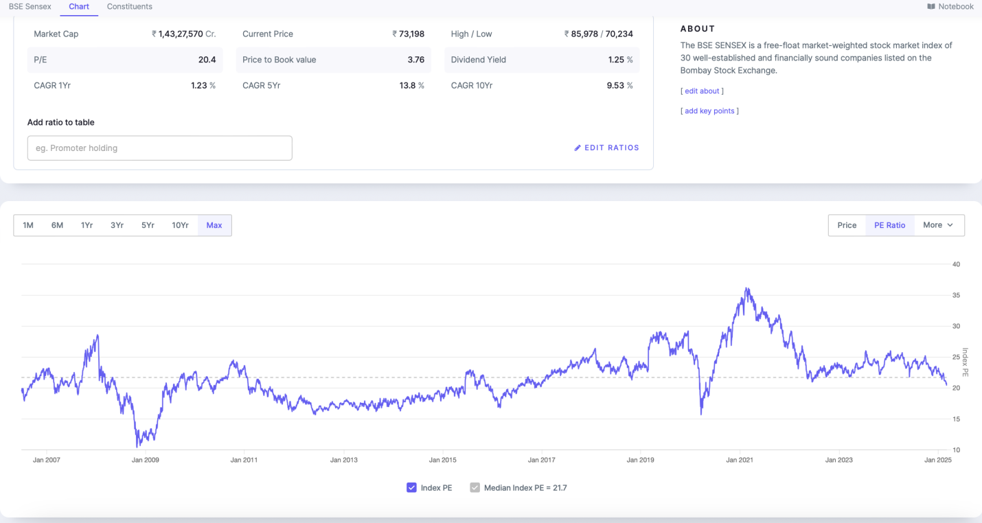
Task: Select the 6M time range
Action: pos(57,225)
